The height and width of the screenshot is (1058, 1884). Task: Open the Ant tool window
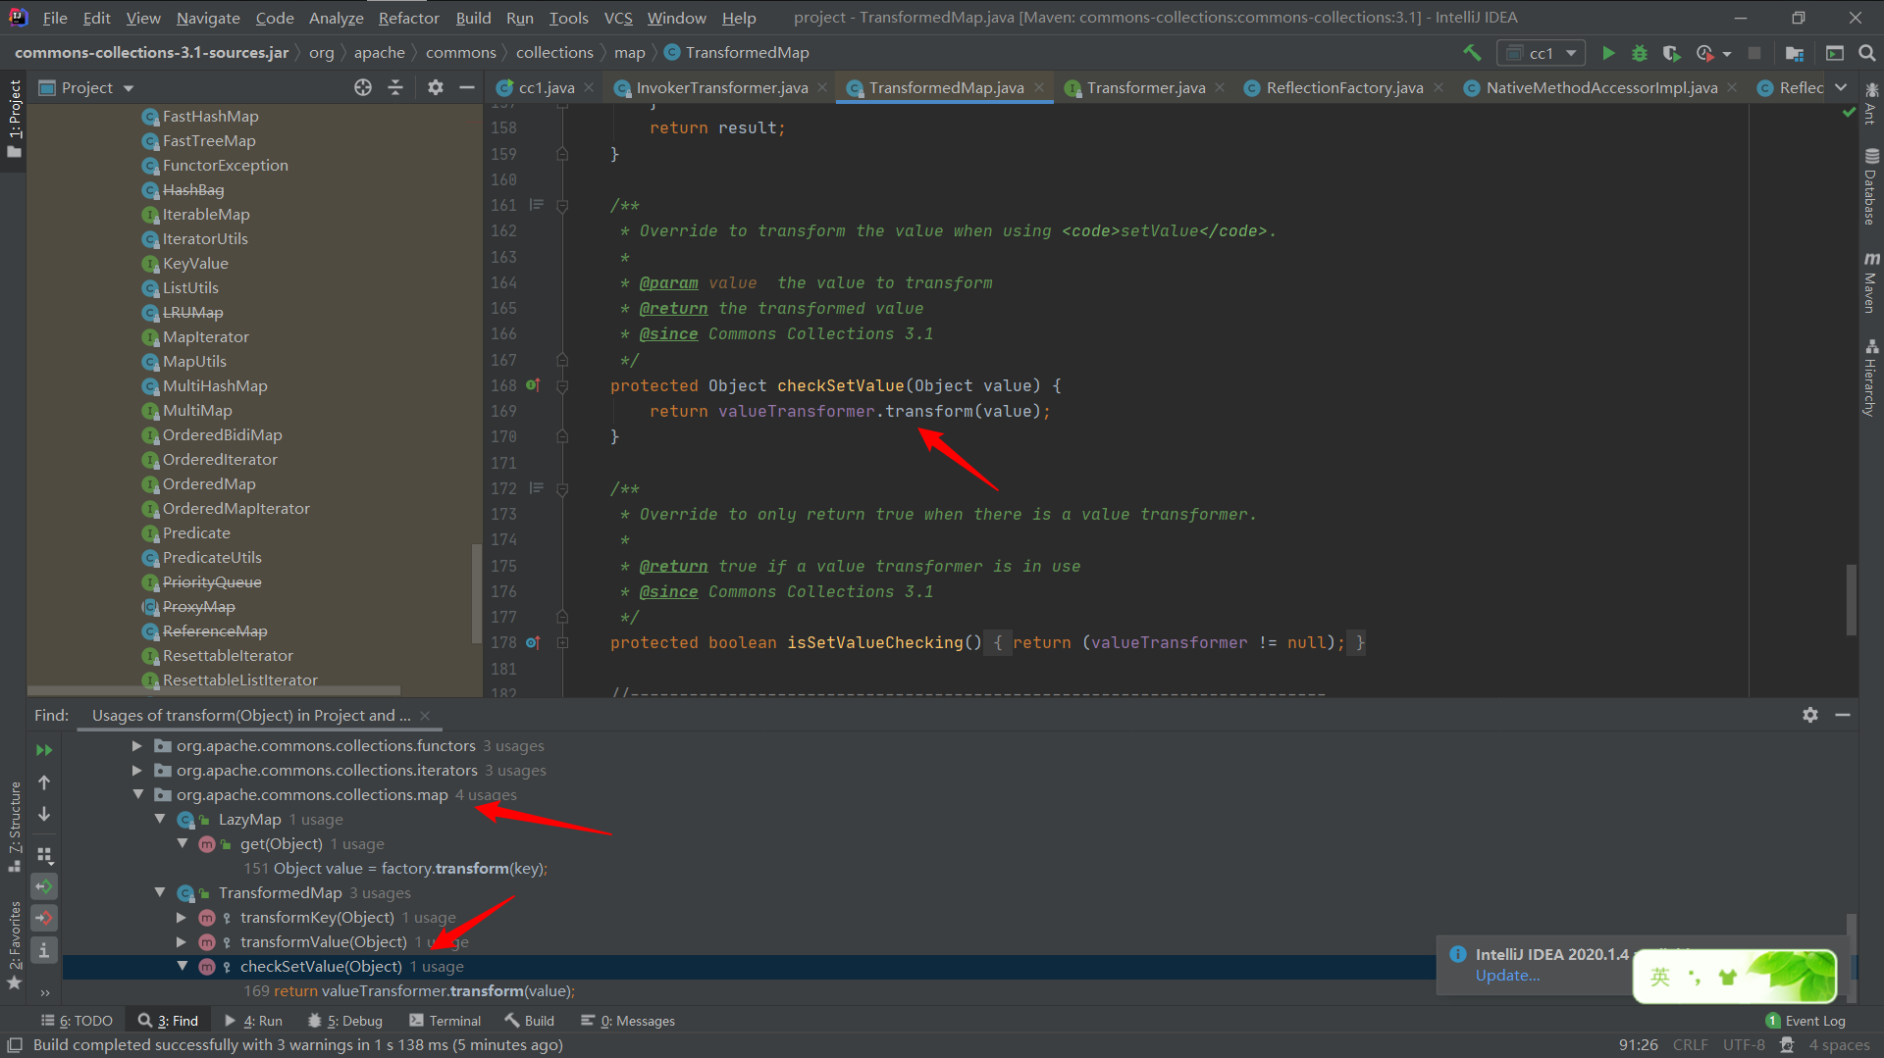[x=1871, y=104]
